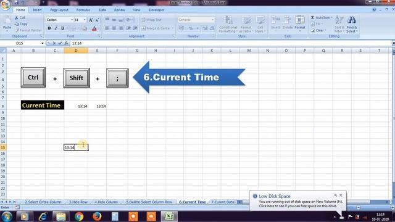Confirm entry with the check mark in formula bar
Viewport: 395px width, 222px height.
click(x=60, y=43)
